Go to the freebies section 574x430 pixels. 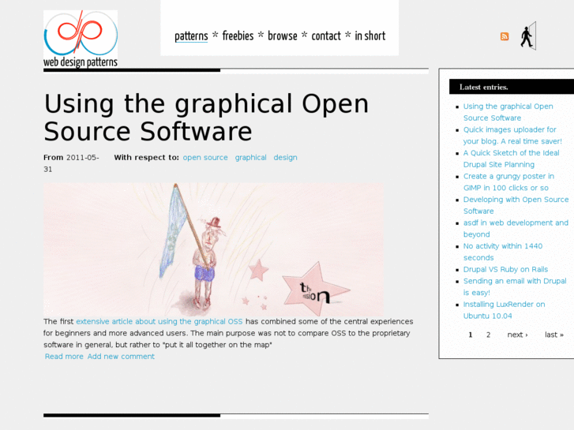point(238,36)
